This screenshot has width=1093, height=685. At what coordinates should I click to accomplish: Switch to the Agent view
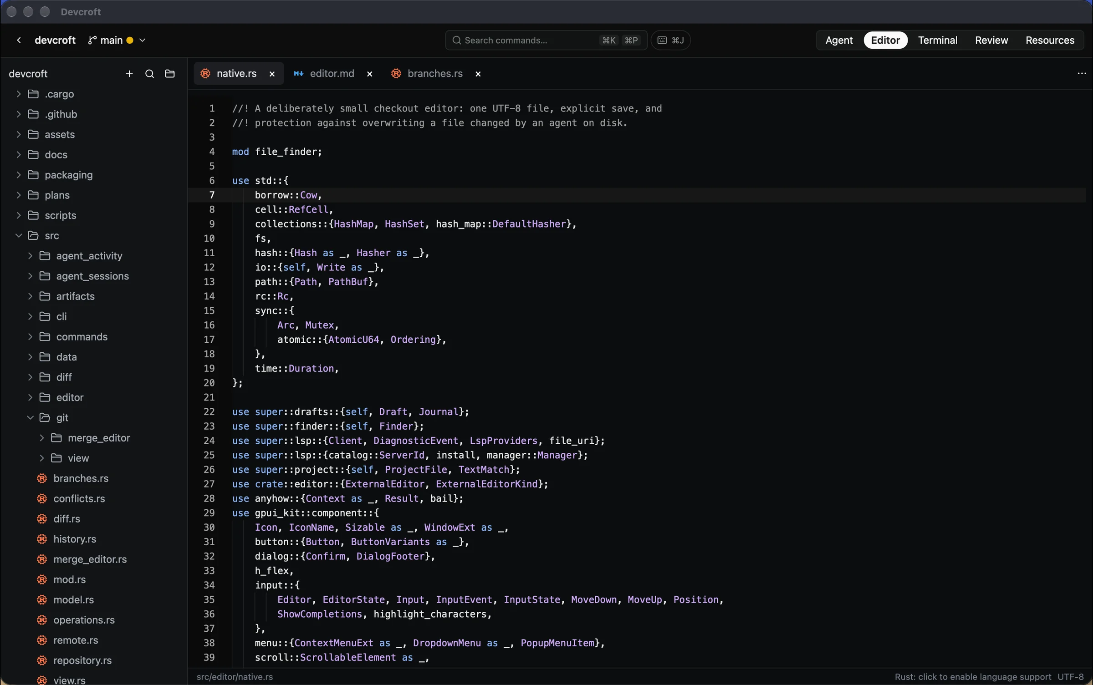tap(839, 40)
